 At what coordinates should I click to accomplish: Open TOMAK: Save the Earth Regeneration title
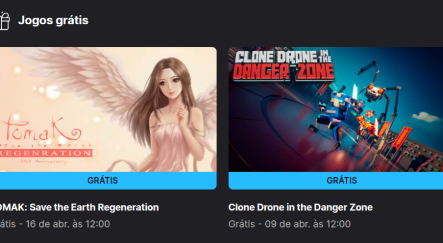tap(79, 208)
